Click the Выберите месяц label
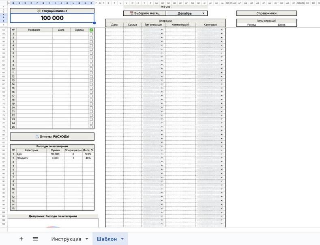320x245 pixels. click(x=147, y=13)
